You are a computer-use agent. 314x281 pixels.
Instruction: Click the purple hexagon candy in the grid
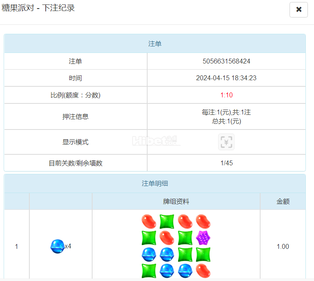pos(203,238)
